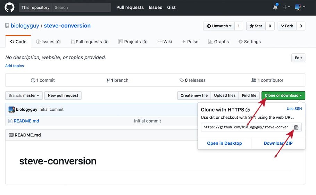Open the plus create-new menu
Screen dimensions: 316x195
(286, 7)
